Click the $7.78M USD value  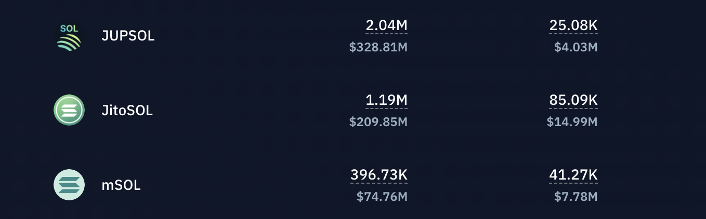tap(576, 197)
